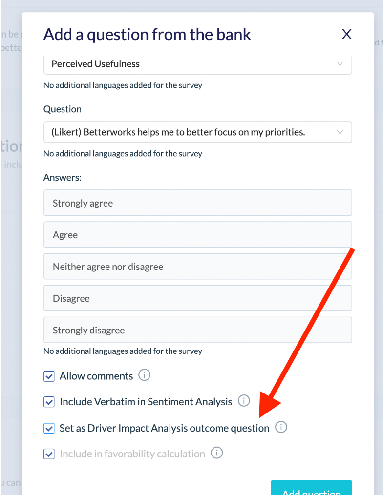383x496 pixels.
Task: Click the Allow comments label text
Action: [96, 376]
